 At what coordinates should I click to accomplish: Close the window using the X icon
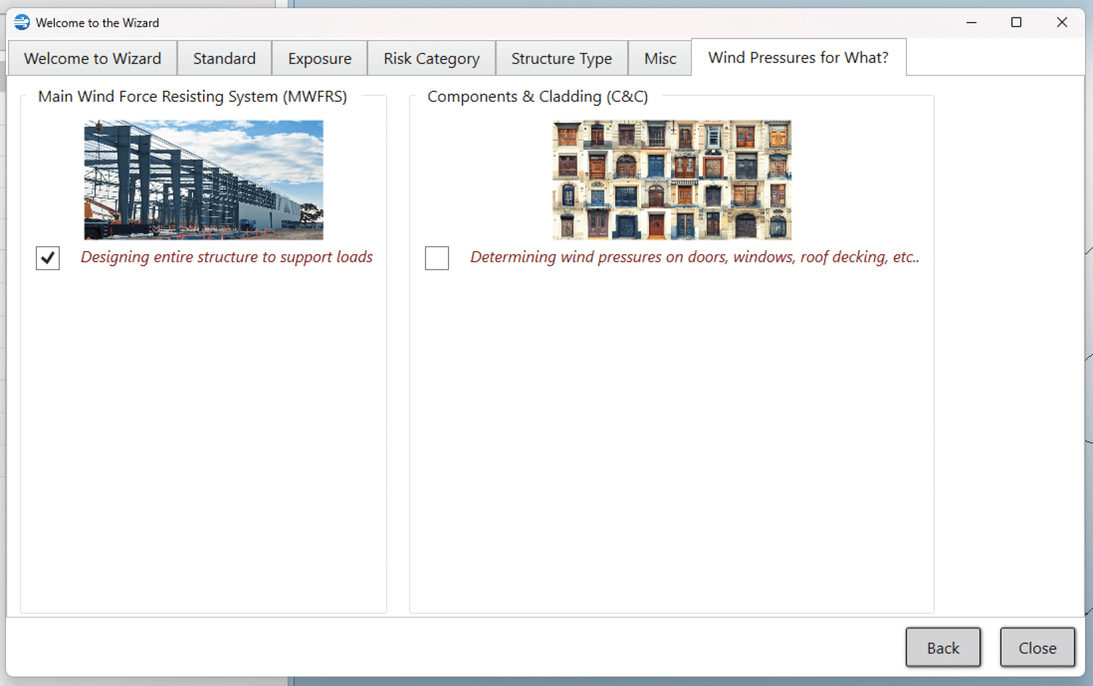1062,23
